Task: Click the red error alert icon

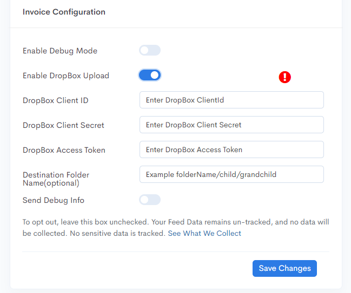Action: (284, 77)
